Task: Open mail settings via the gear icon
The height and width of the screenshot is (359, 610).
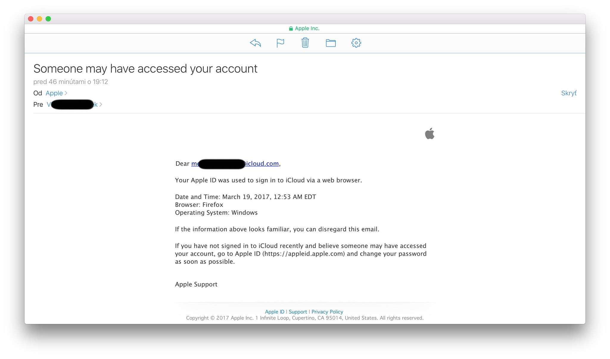Action: (x=356, y=43)
